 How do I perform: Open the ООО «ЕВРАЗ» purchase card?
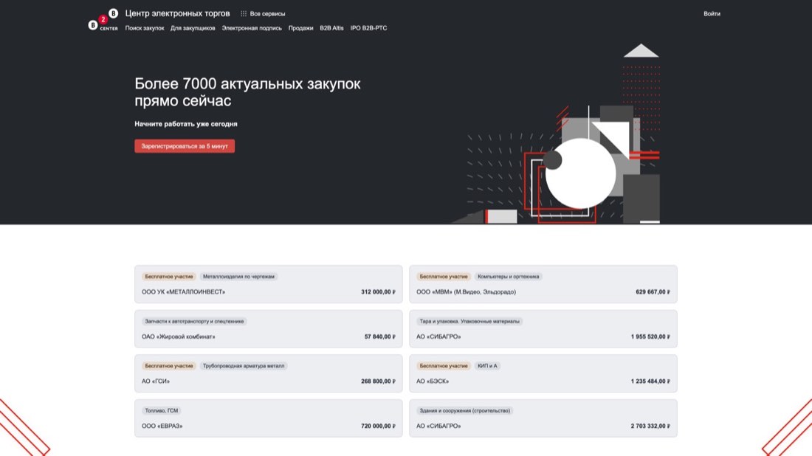(268, 418)
